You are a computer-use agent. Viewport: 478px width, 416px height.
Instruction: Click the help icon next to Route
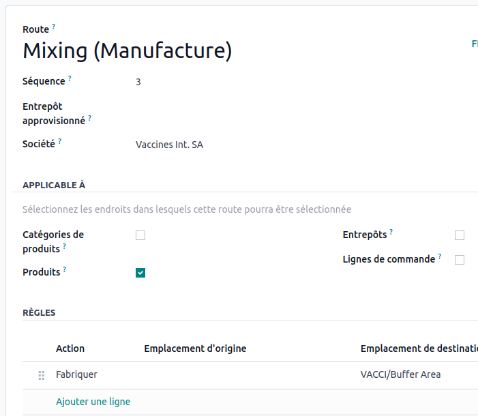(54, 27)
